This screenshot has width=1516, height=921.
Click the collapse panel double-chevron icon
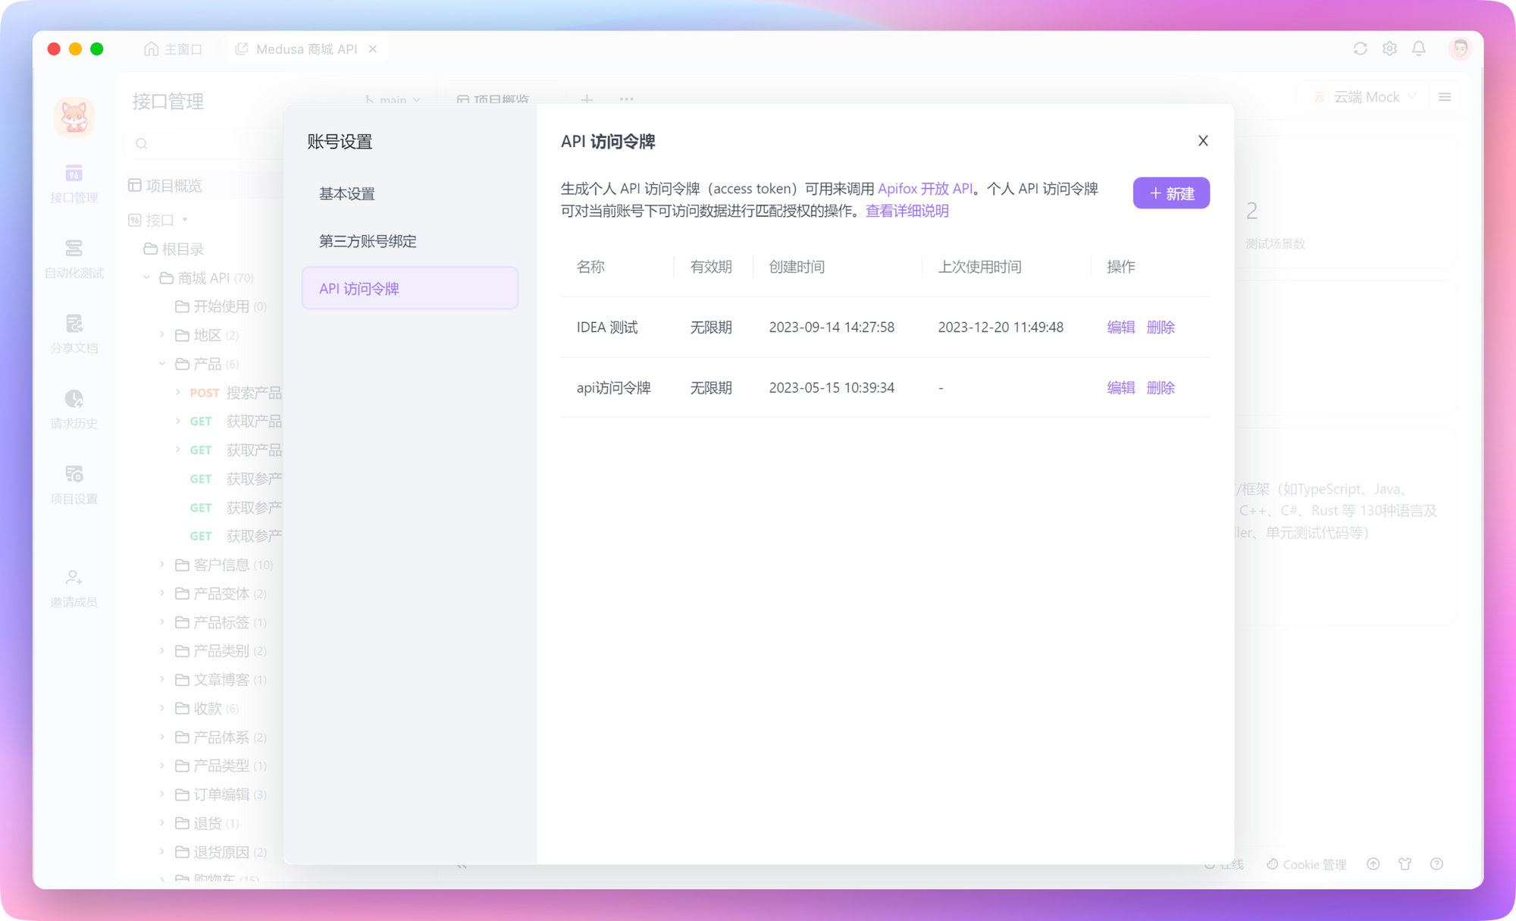(x=462, y=866)
